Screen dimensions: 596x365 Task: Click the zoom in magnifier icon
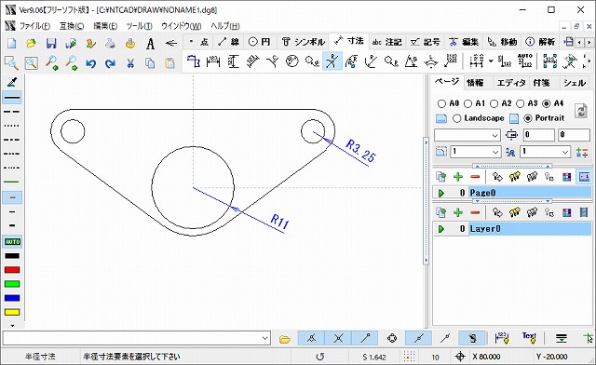pos(52,63)
